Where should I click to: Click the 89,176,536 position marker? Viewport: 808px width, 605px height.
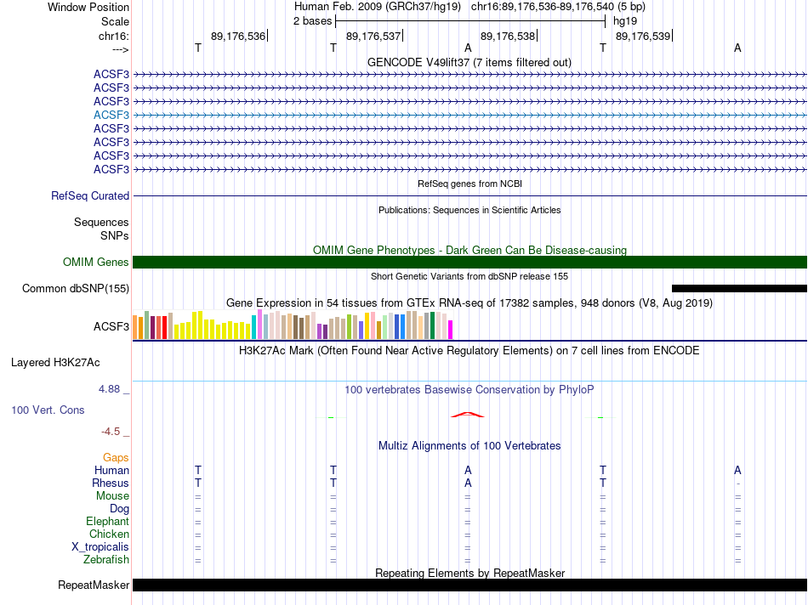pyautogui.click(x=238, y=36)
